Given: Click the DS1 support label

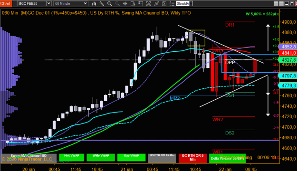Looking at the screenshot, I should click(230, 95).
